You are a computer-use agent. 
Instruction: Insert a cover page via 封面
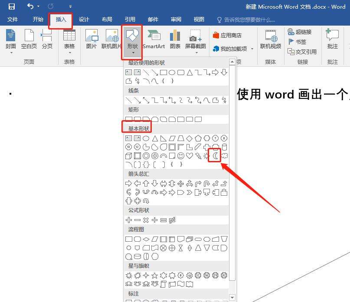tap(11, 41)
